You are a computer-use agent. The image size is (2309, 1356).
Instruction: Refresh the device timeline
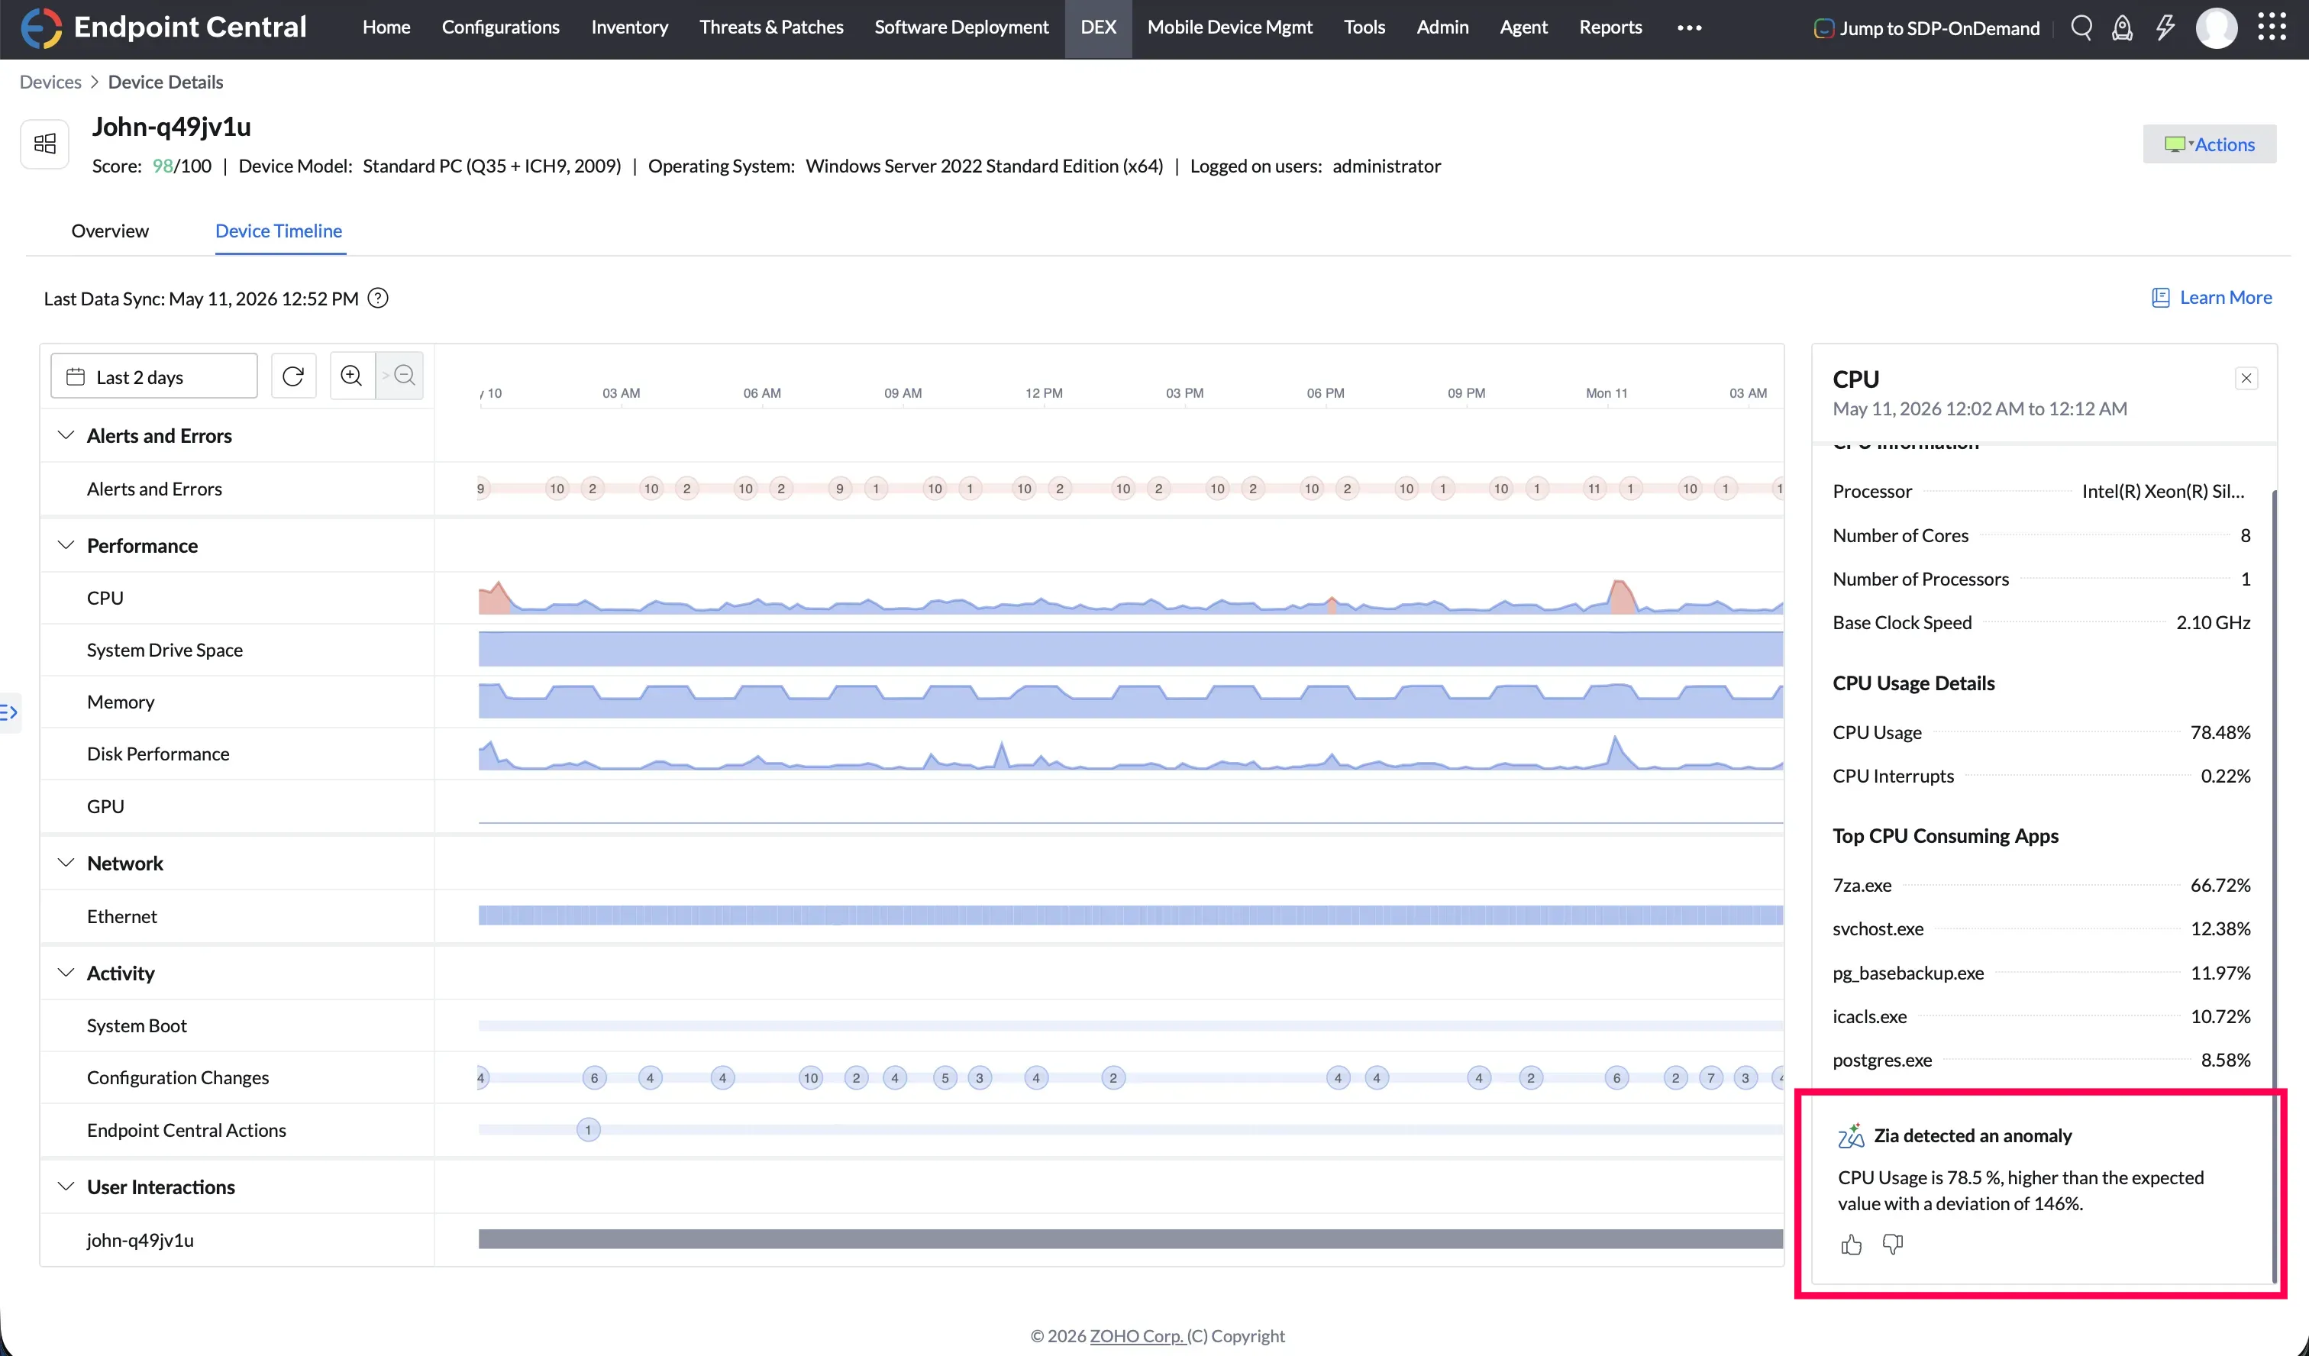point(293,376)
